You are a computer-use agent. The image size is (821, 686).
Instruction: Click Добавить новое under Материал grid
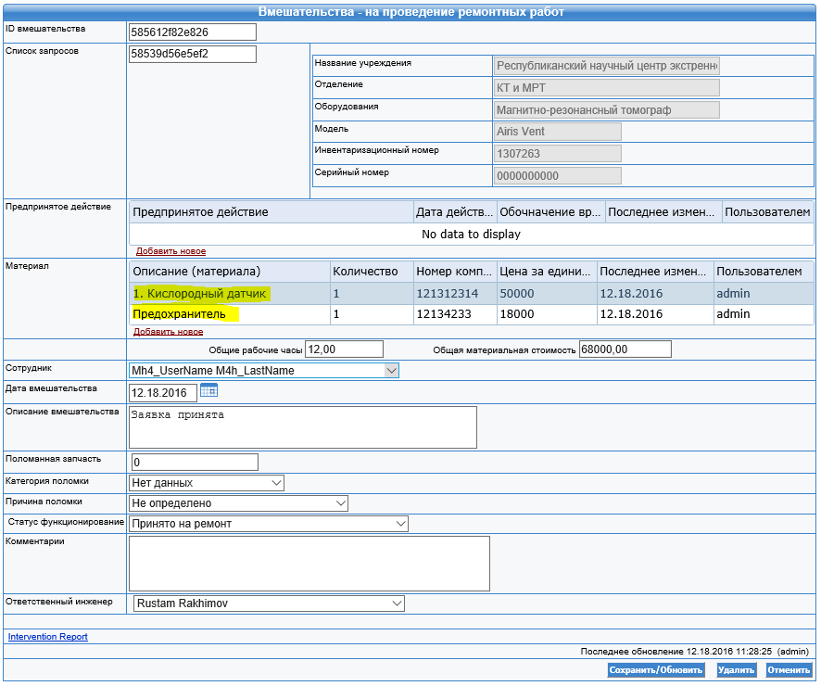point(168,332)
